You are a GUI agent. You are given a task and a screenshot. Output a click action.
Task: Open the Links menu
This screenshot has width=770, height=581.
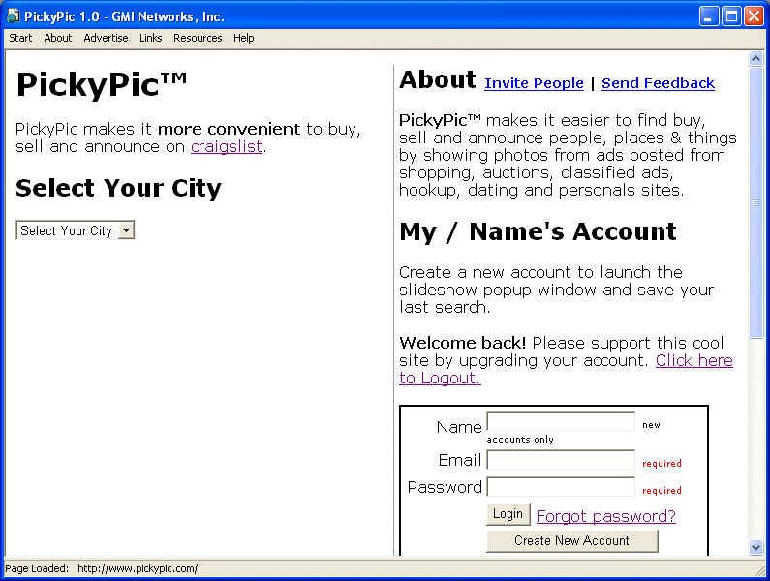click(151, 38)
